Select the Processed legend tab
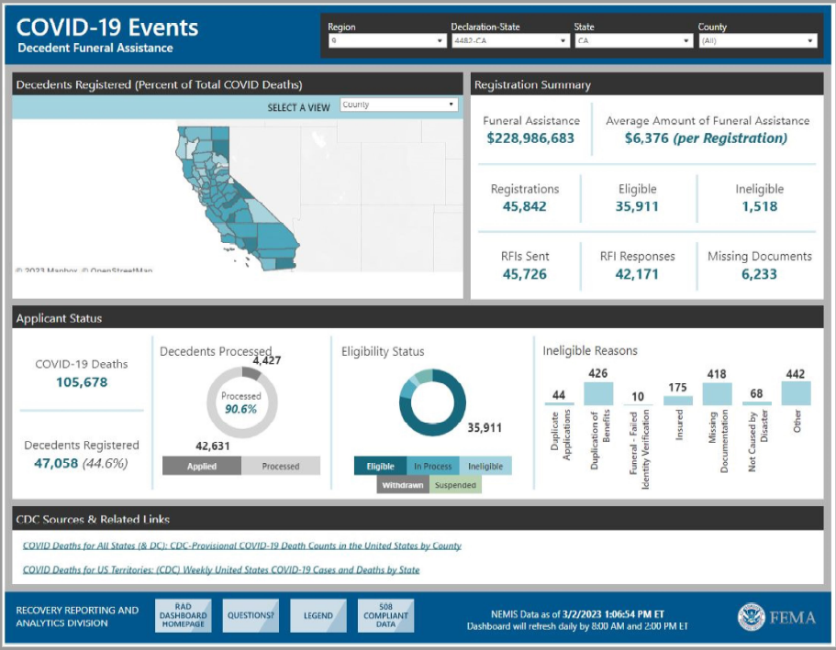The image size is (836, 650). [x=281, y=467]
